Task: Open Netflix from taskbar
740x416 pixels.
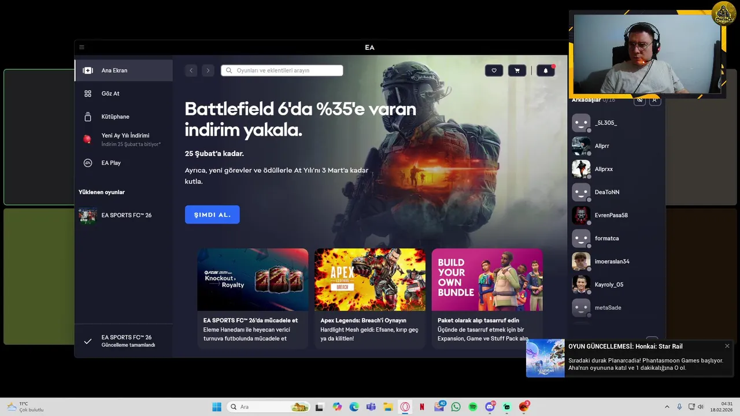Action: click(422, 407)
